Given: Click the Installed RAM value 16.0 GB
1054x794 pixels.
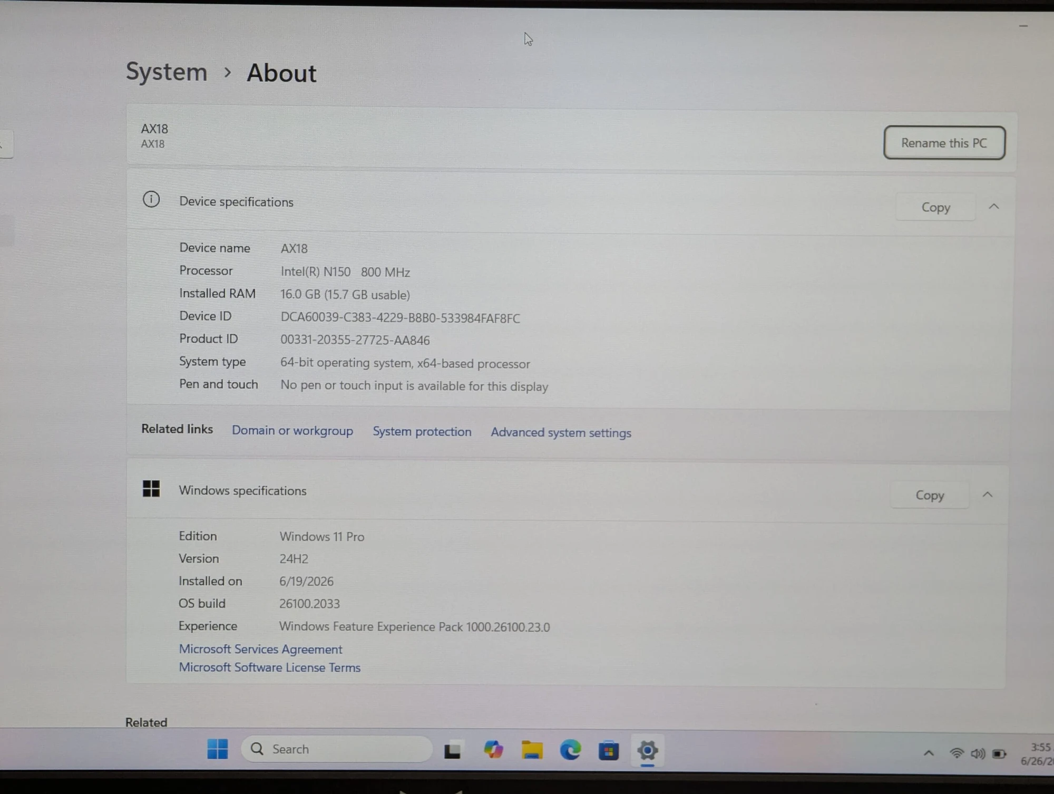Looking at the screenshot, I should tap(345, 295).
